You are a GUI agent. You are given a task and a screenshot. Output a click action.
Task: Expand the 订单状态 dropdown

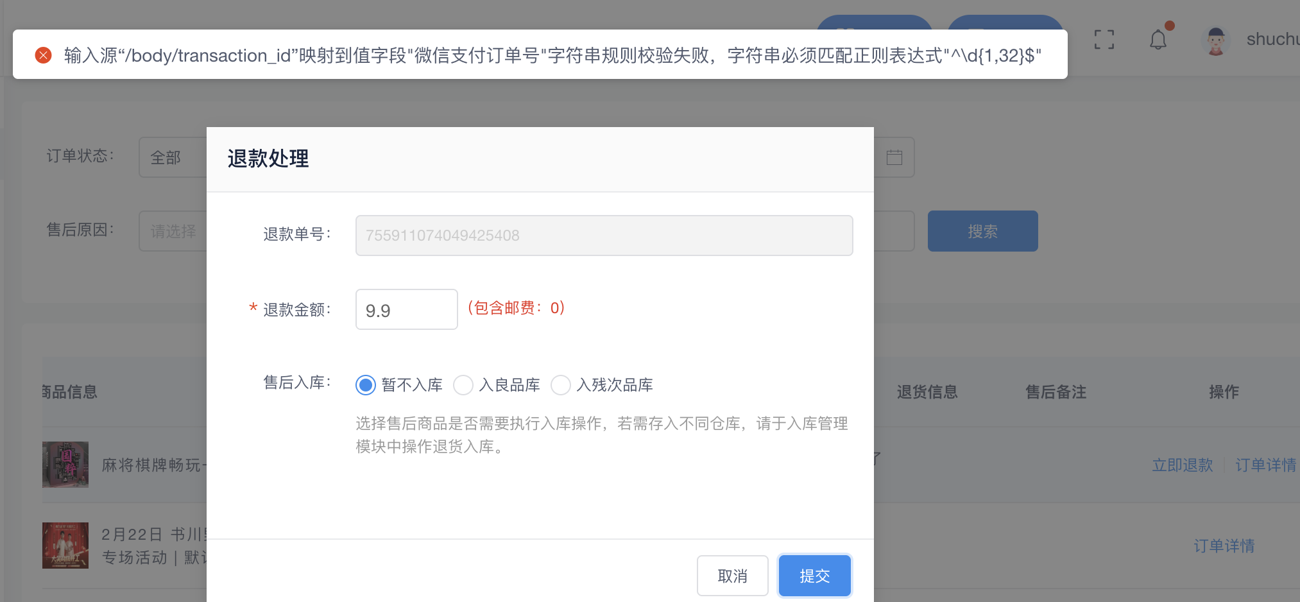tap(172, 157)
